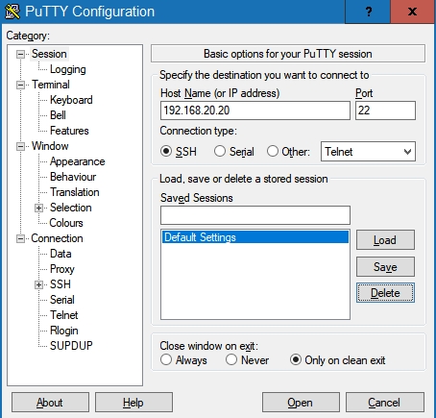This screenshot has width=436, height=418.
Task: Click the PuTTY icon in title bar
Action: point(12,12)
